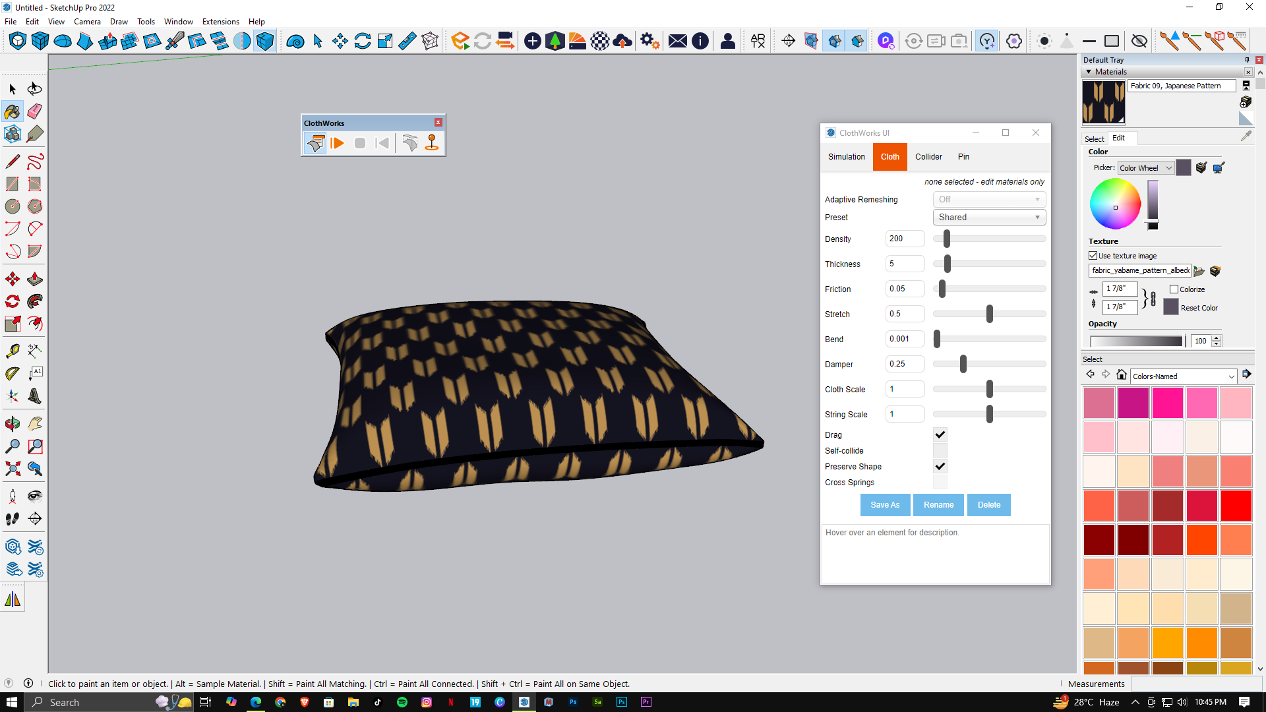Uncheck Use texture image
The width and height of the screenshot is (1266, 712).
pos(1093,256)
